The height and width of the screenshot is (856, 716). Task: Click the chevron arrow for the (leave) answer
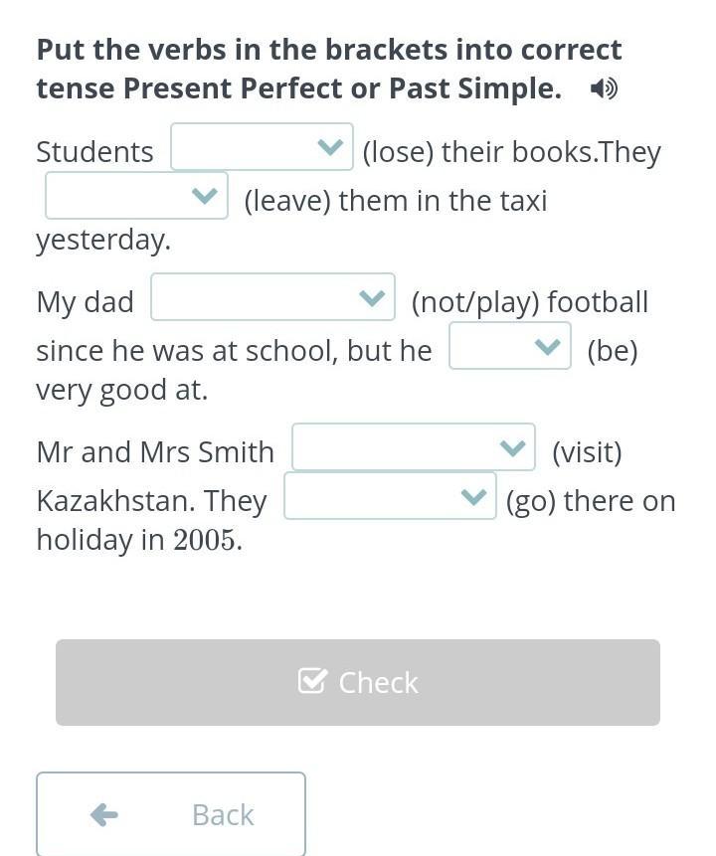204,196
